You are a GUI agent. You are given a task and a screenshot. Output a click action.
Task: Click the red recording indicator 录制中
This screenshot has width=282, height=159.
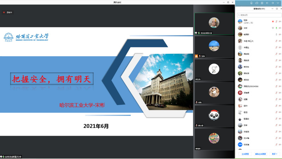(7, 12)
